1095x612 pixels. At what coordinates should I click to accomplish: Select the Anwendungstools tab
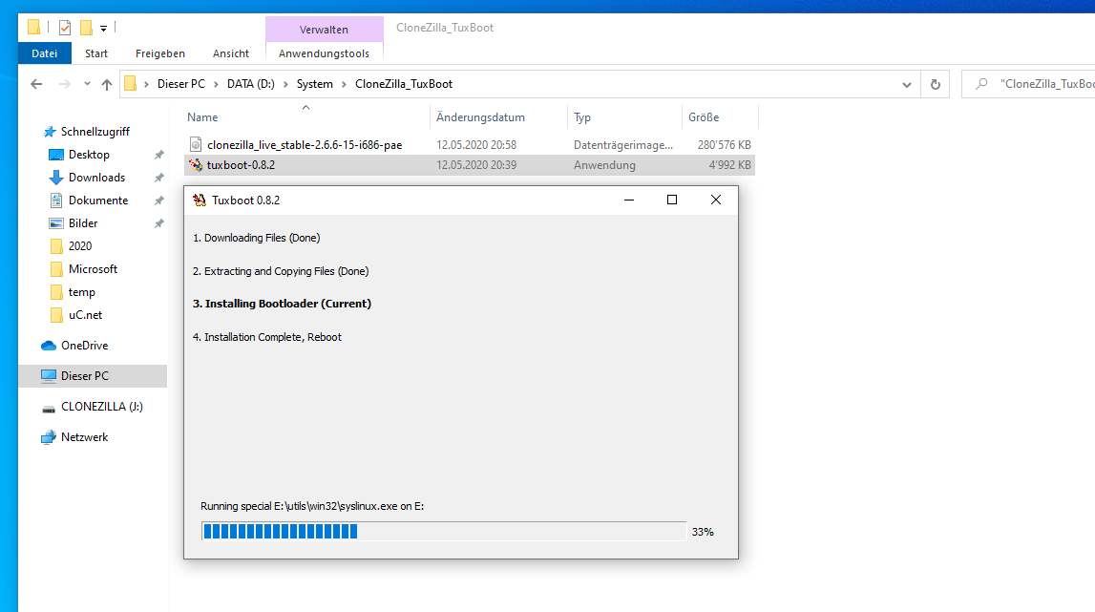pos(324,53)
